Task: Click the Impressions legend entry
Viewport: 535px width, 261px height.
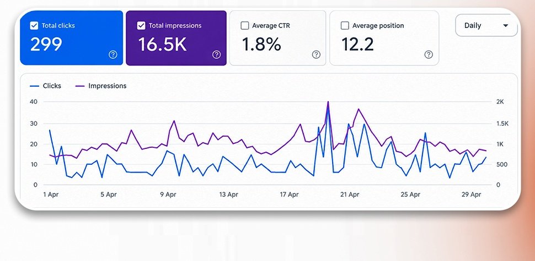Action: [x=100, y=86]
